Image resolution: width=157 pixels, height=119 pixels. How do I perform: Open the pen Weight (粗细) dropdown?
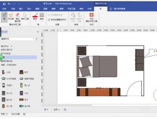42,17
